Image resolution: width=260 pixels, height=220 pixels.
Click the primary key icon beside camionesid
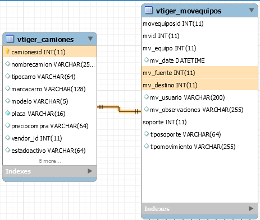[7, 52]
